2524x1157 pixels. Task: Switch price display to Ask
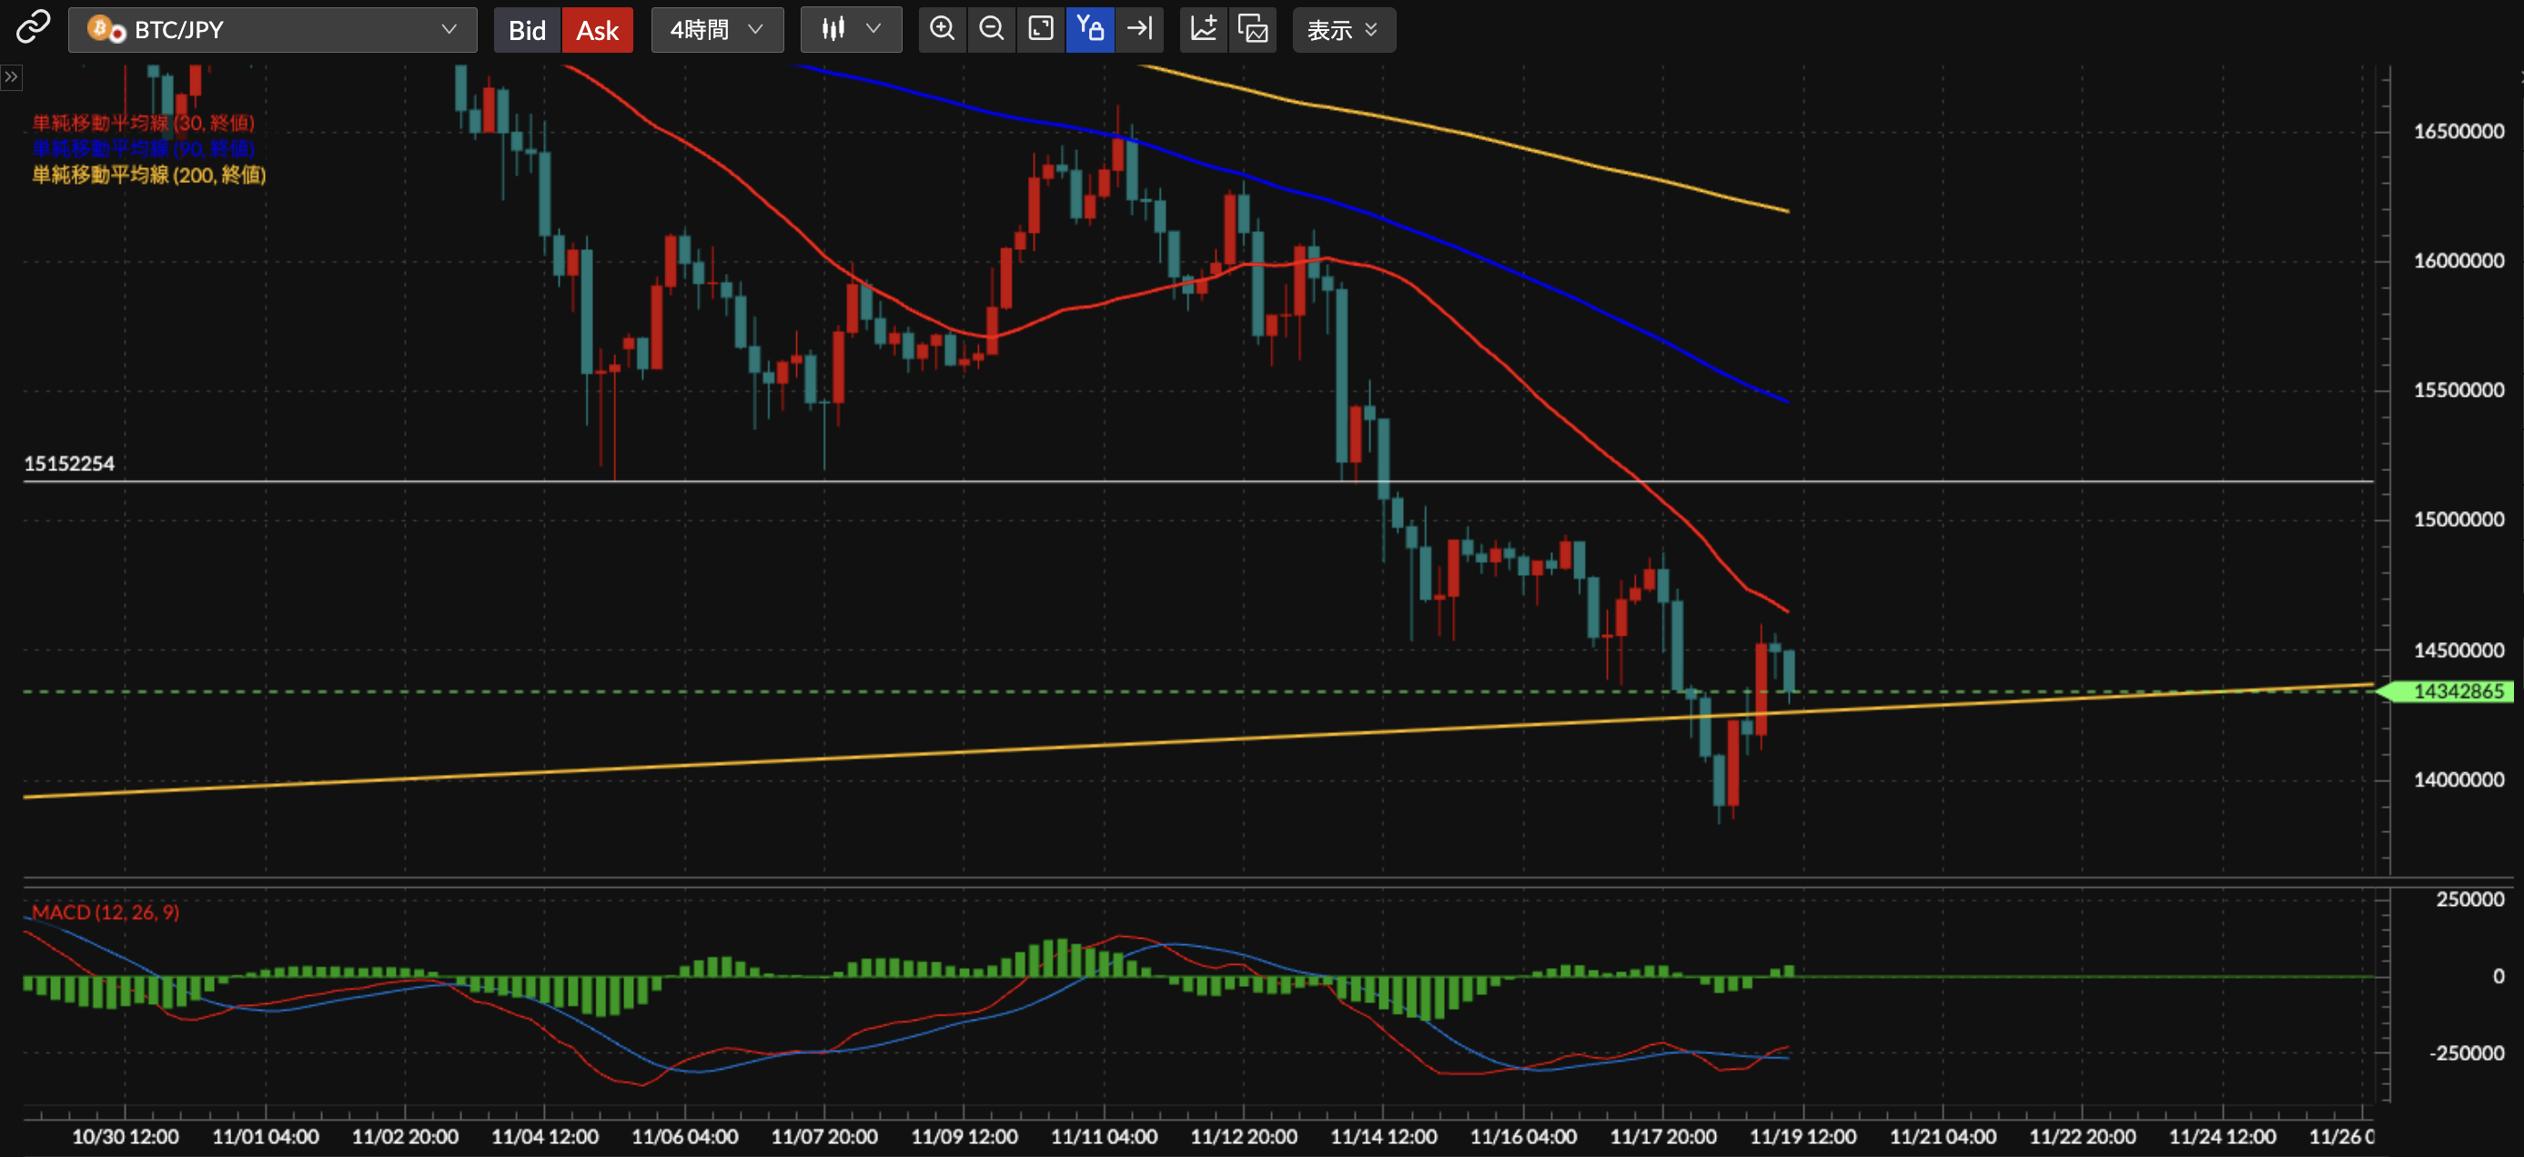coord(597,30)
